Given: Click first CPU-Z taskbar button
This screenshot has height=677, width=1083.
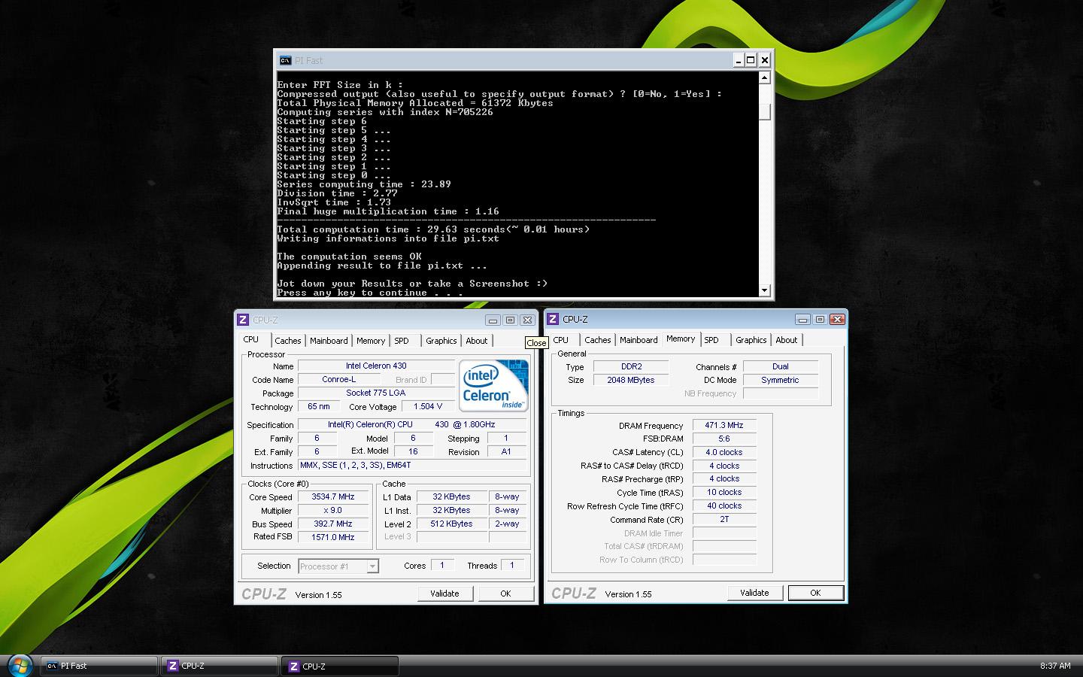Looking at the screenshot, I should [220, 666].
